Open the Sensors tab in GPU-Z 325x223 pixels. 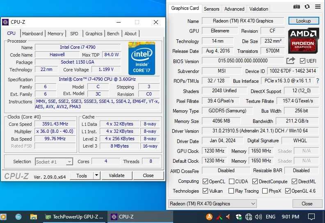[212, 9]
